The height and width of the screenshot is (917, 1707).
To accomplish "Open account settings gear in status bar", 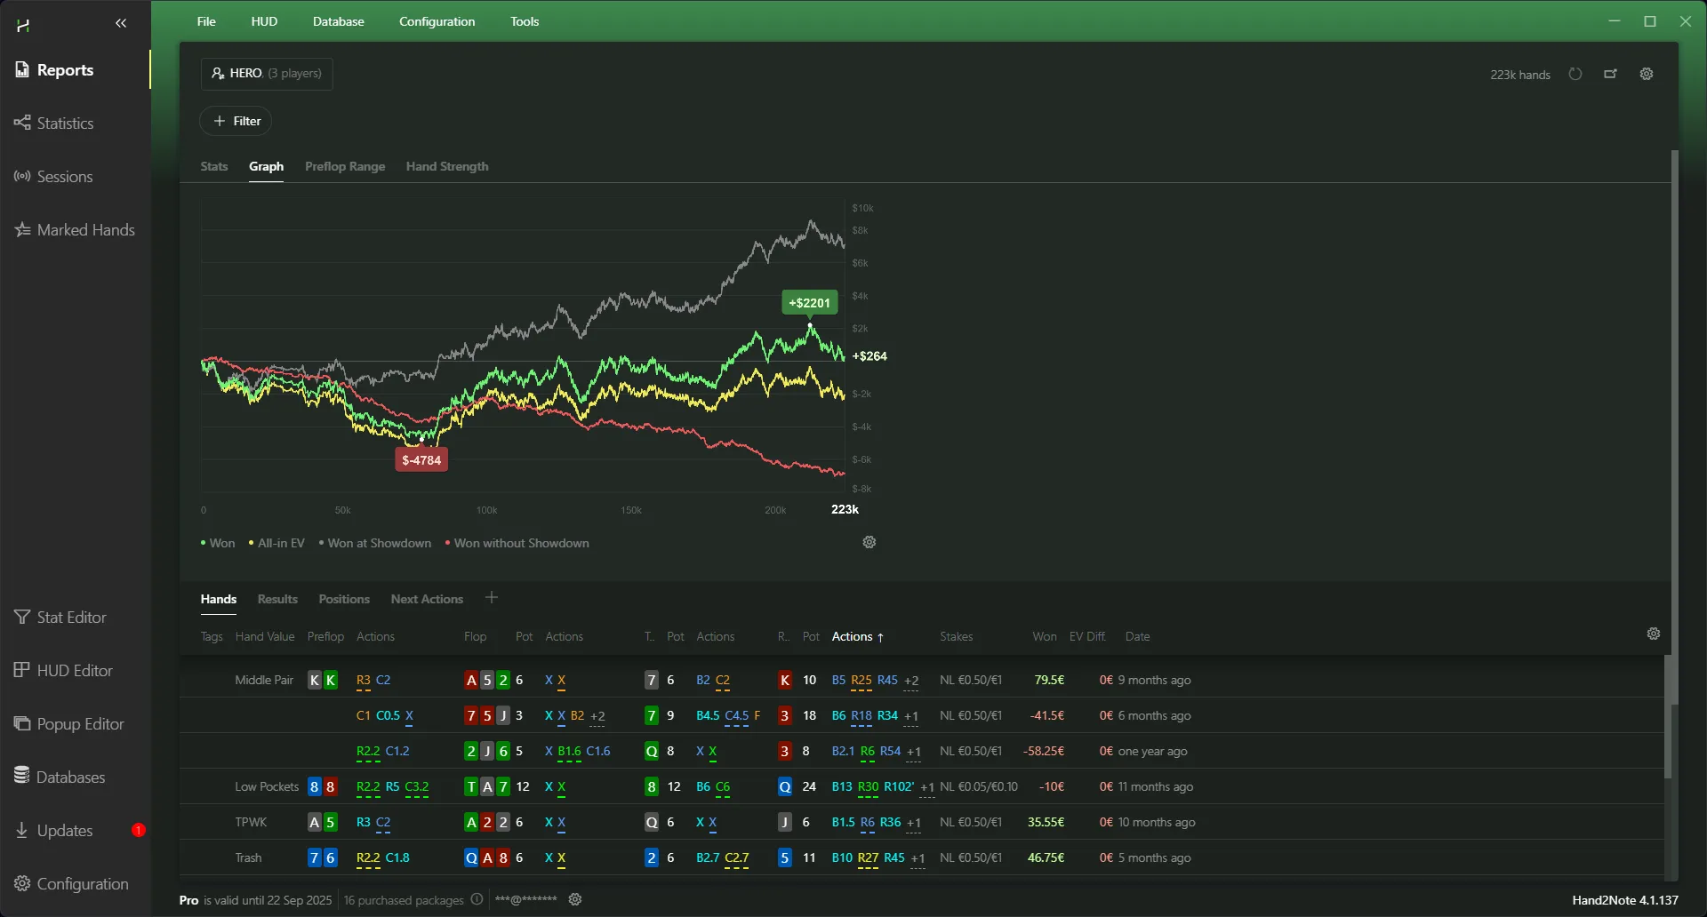I will coord(575,899).
